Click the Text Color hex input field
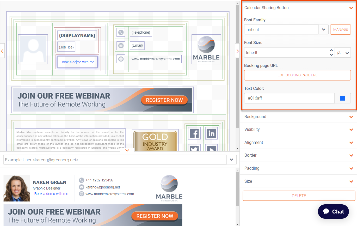Viewport: 357px width, 226px height. (x=289, y=98)
